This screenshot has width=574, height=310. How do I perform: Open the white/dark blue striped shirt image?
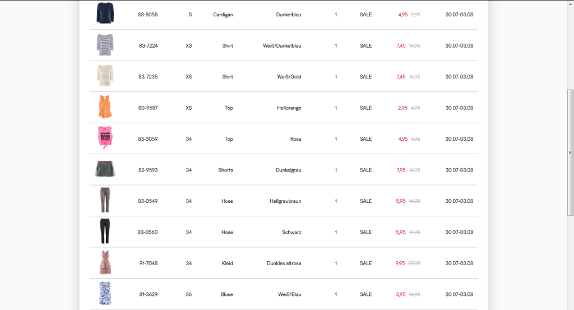[x=104, y=45]
